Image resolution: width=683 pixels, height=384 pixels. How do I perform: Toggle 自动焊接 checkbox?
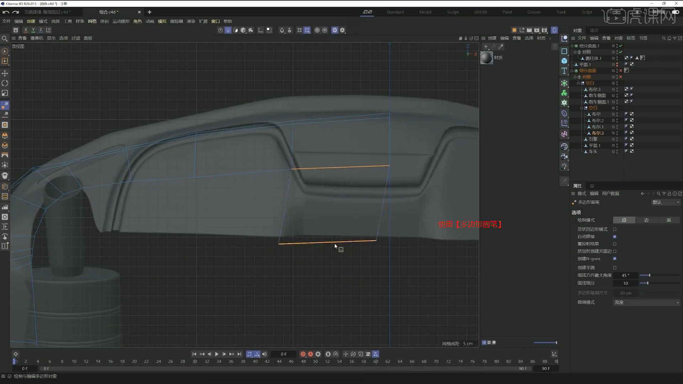pos(615,237)
